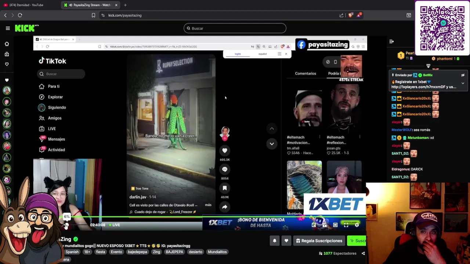
Task: Open player settings gear icon
Action: (x=357, y=225)
